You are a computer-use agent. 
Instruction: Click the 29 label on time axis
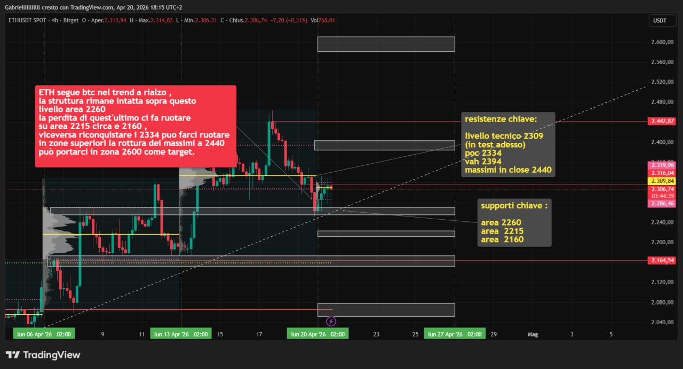[x=494, y=334]
